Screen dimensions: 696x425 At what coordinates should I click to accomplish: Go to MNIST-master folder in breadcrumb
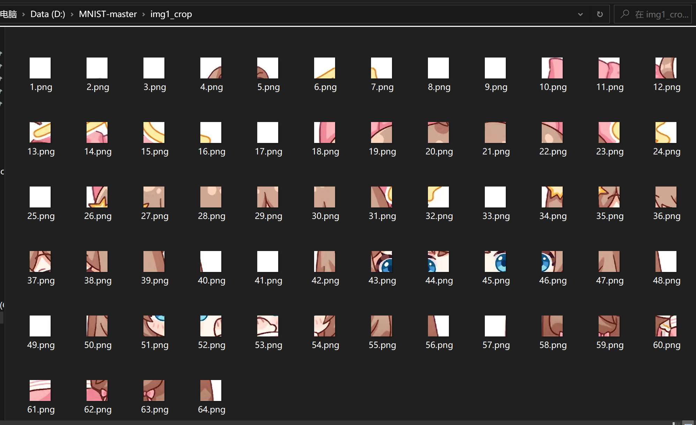(108, 14)
